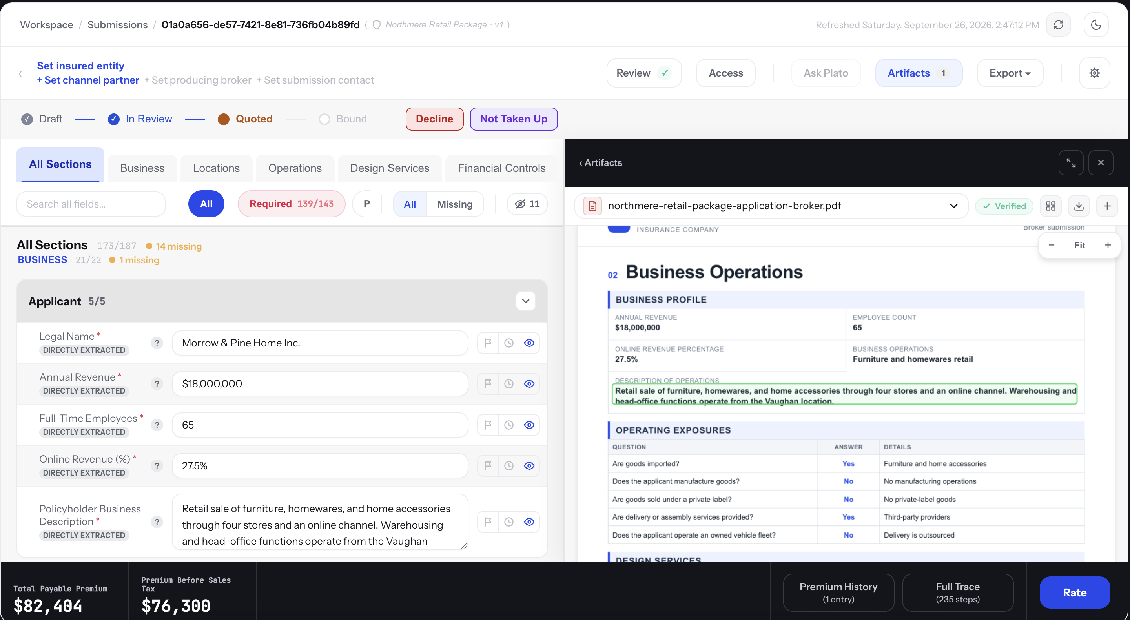Collapse the Applicant section chevron
1130x620 pixels.
pos(525,301)
